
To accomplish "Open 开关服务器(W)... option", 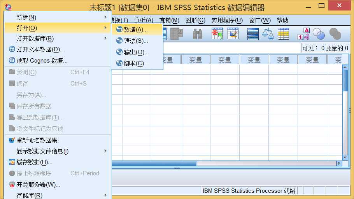I will click(58, 185).
